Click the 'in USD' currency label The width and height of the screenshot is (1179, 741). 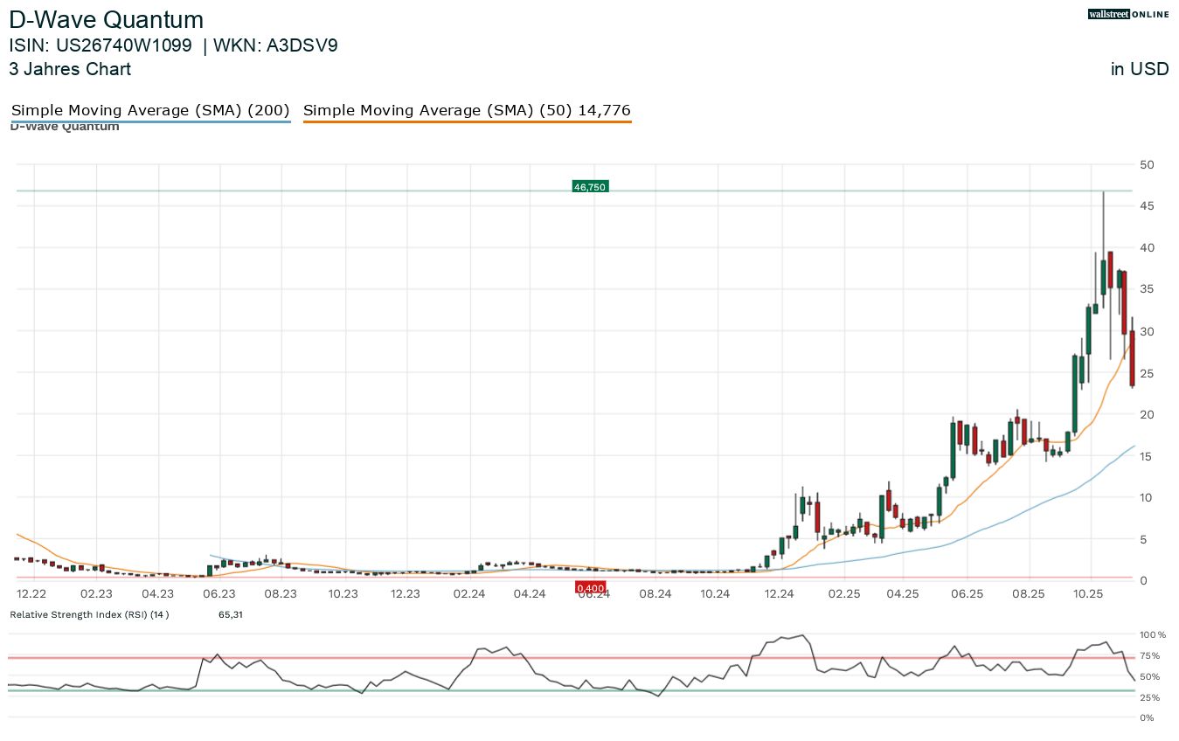point(1139,69)
